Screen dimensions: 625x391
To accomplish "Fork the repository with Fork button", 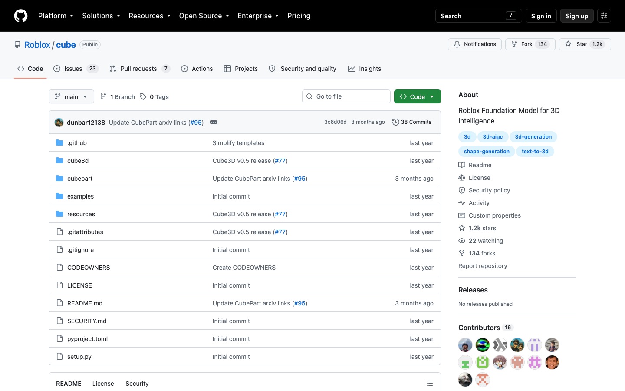I will pyautogui.click(x=530, y=44).
